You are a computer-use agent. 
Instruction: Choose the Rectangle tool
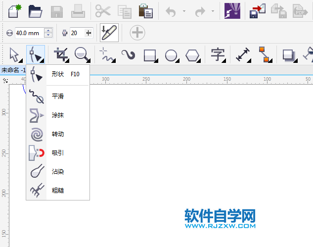150,54
